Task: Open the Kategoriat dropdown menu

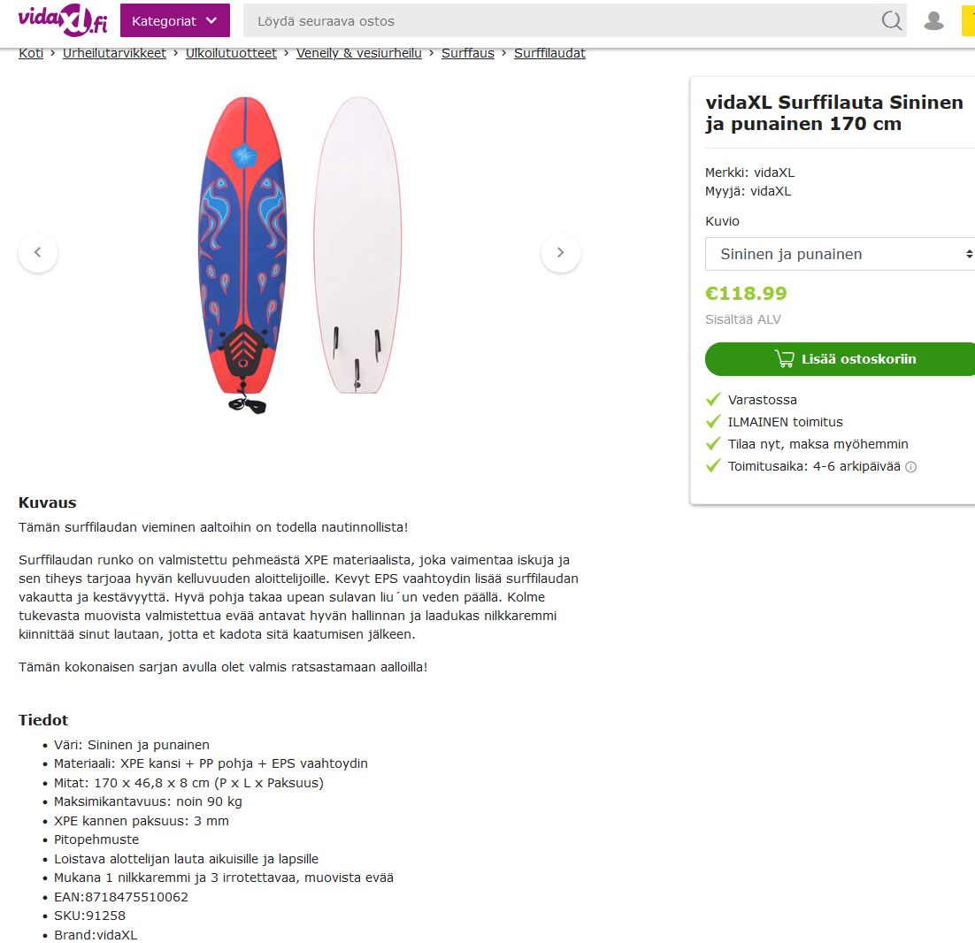Action: 174,20
